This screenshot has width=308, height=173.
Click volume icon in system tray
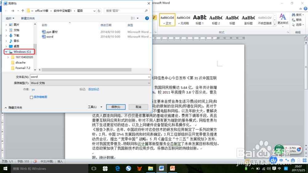coord(269,168)
